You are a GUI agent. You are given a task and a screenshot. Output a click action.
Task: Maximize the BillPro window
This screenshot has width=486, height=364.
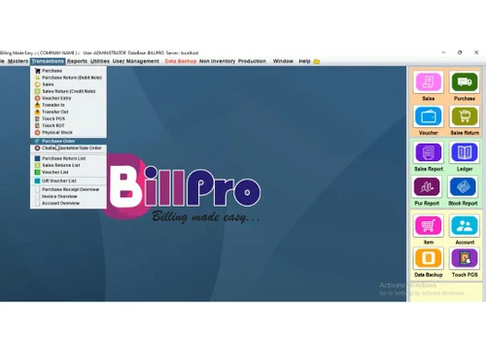click(460, 52)
